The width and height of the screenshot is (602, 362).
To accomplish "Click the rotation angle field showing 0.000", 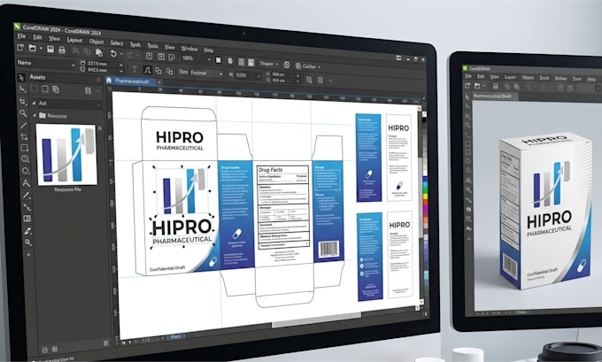I will [246, 75].
